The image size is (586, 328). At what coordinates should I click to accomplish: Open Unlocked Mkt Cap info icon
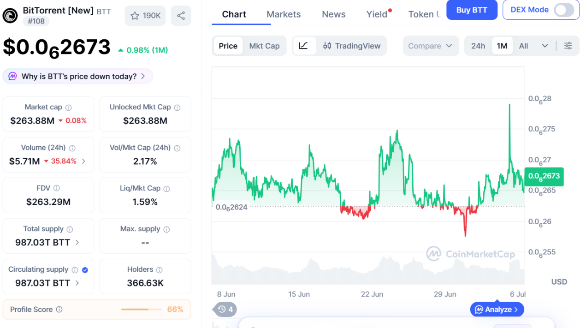(177, 107)
